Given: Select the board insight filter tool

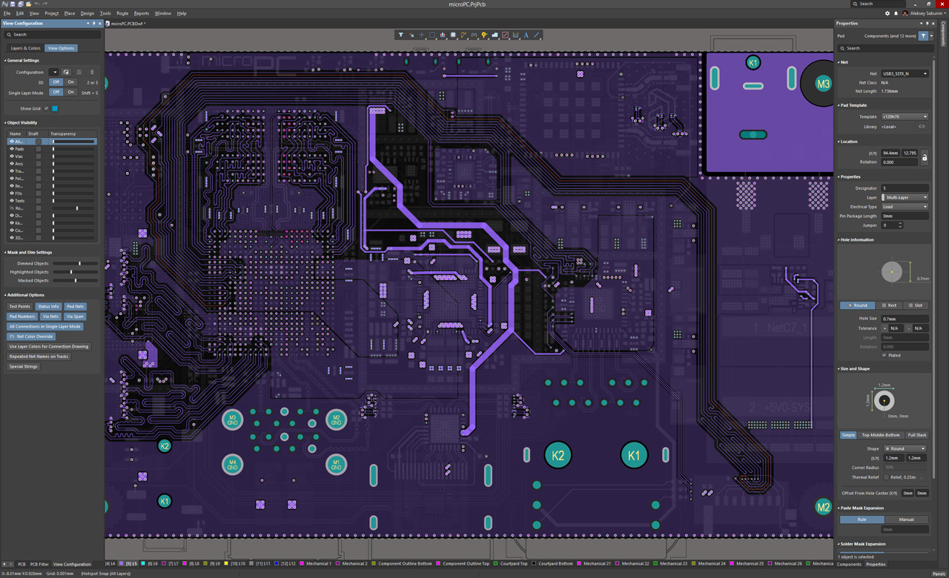Looking at the screenshot, I should click(400, 35).
